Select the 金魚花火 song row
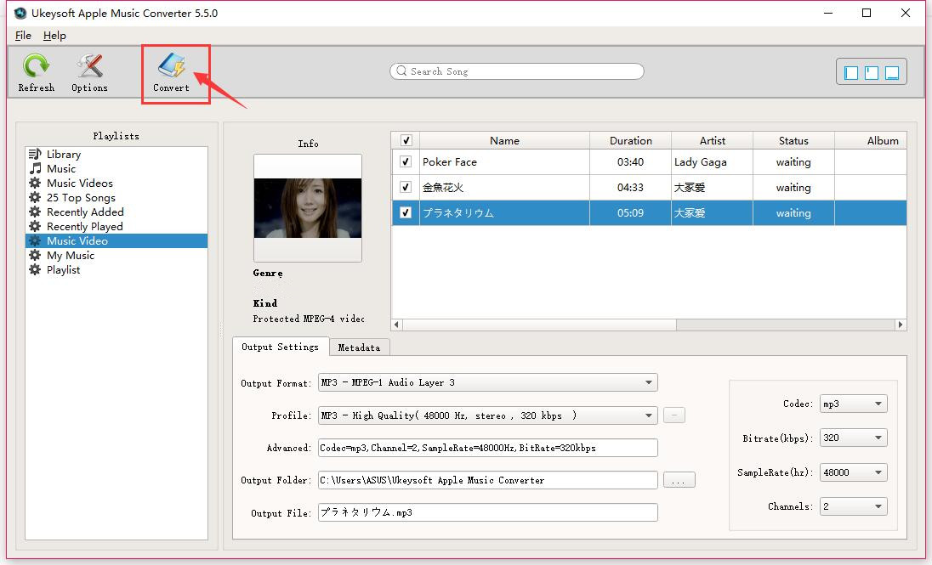The height and width of the screenshot is (565, 932). click(649, 187)
